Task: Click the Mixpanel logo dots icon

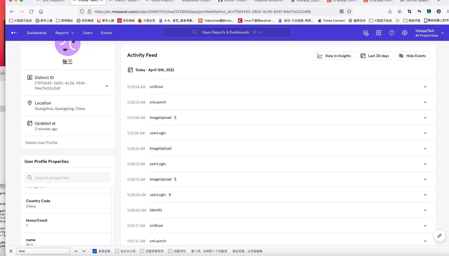Action: coord(14,33)
